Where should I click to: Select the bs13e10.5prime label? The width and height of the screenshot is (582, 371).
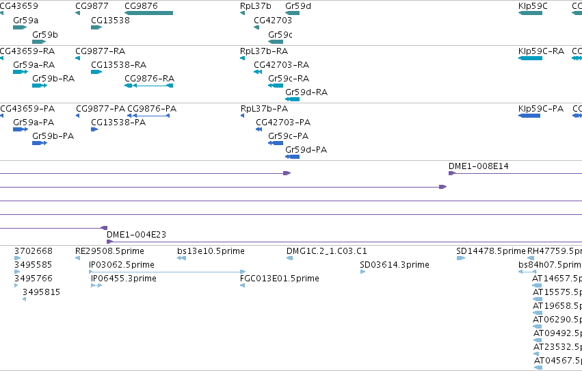point(211,251)
